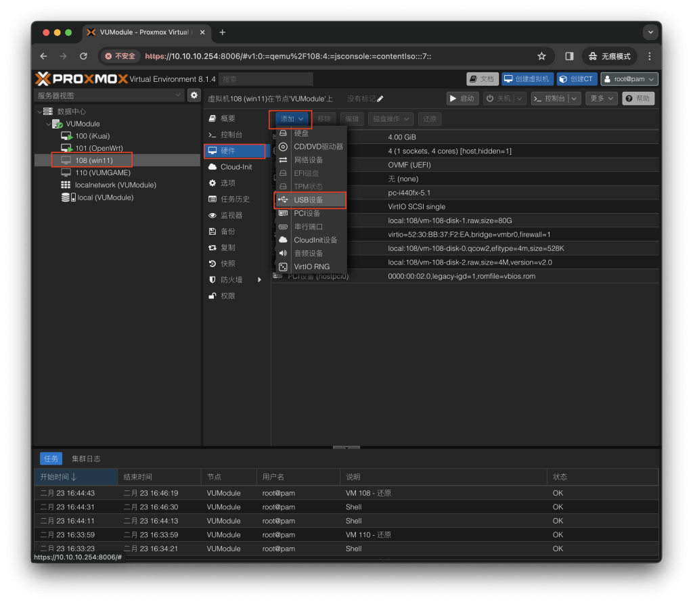This screenshot has width=693, height=604.
Task: Select the 100 (iKuai) virtual machine
Action: point(92,136)
